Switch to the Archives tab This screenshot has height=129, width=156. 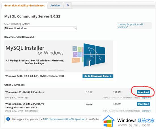point(56,6)
